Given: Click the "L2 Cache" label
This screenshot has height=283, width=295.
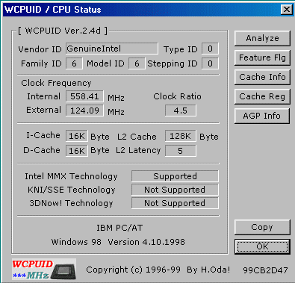Looking at the screenshot, I should 137,137.
